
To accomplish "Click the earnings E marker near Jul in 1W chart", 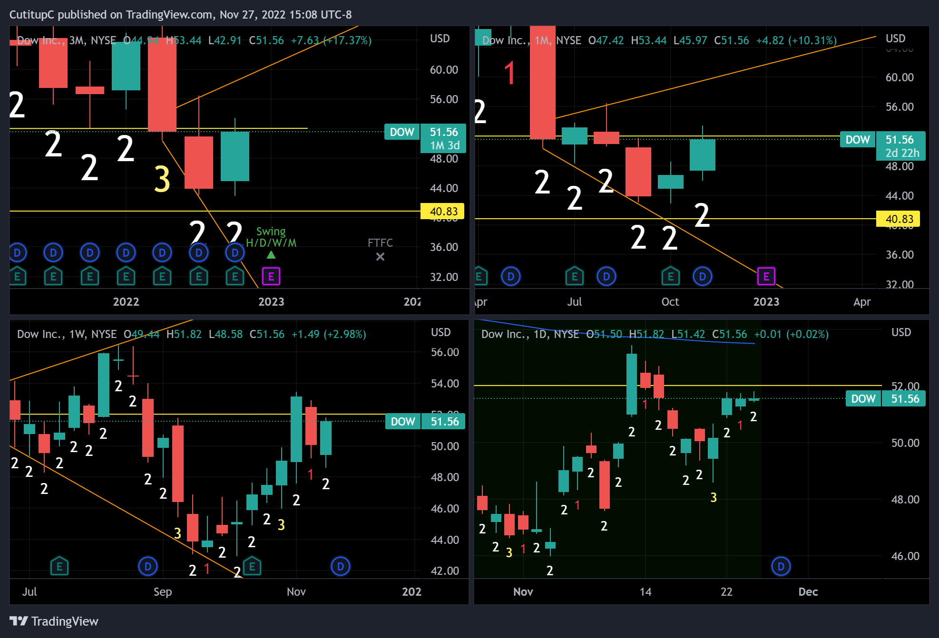I will click(59, 566).
